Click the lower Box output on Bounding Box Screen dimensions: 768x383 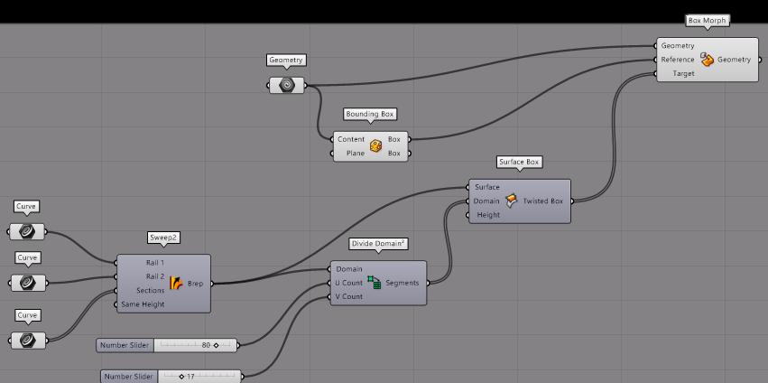(393, 153)
